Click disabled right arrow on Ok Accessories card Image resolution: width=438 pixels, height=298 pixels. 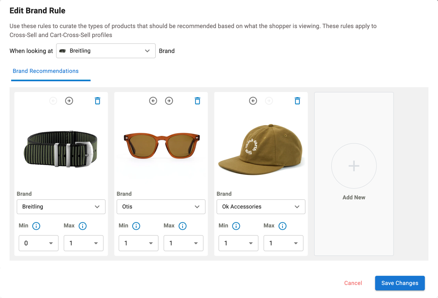269,101
